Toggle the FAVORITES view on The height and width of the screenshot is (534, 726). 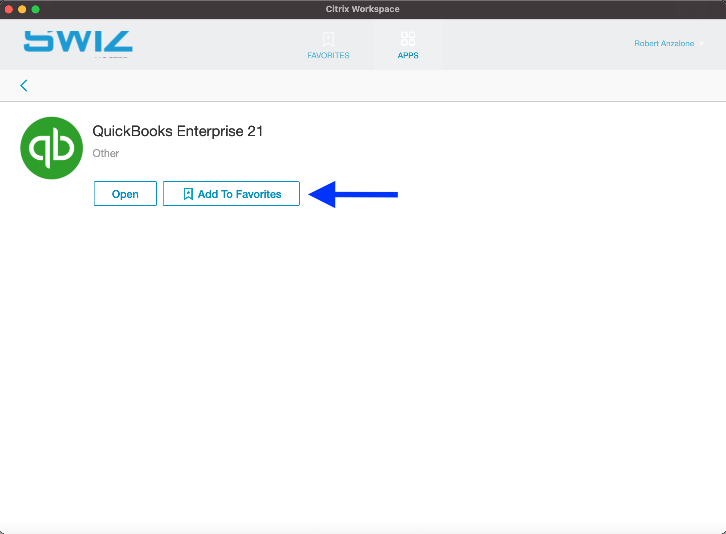(328, 43)
